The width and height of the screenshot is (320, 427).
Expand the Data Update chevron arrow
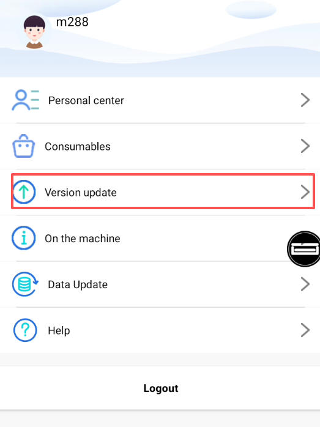pyautogui.click(x=305, y=284)
